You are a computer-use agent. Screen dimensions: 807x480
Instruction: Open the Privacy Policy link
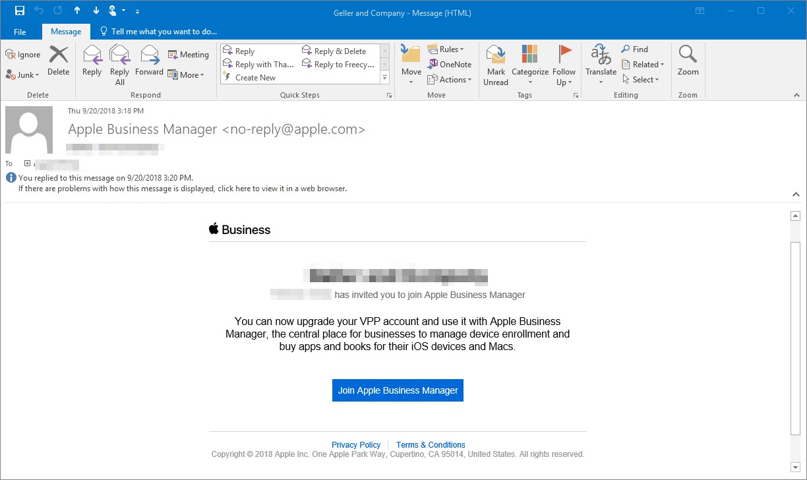356,445
